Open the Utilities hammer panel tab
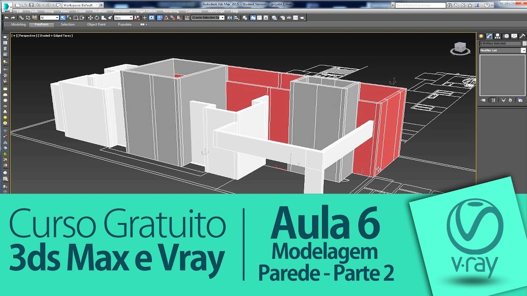The width and height of the screenshot is (527, 296). 522,36
